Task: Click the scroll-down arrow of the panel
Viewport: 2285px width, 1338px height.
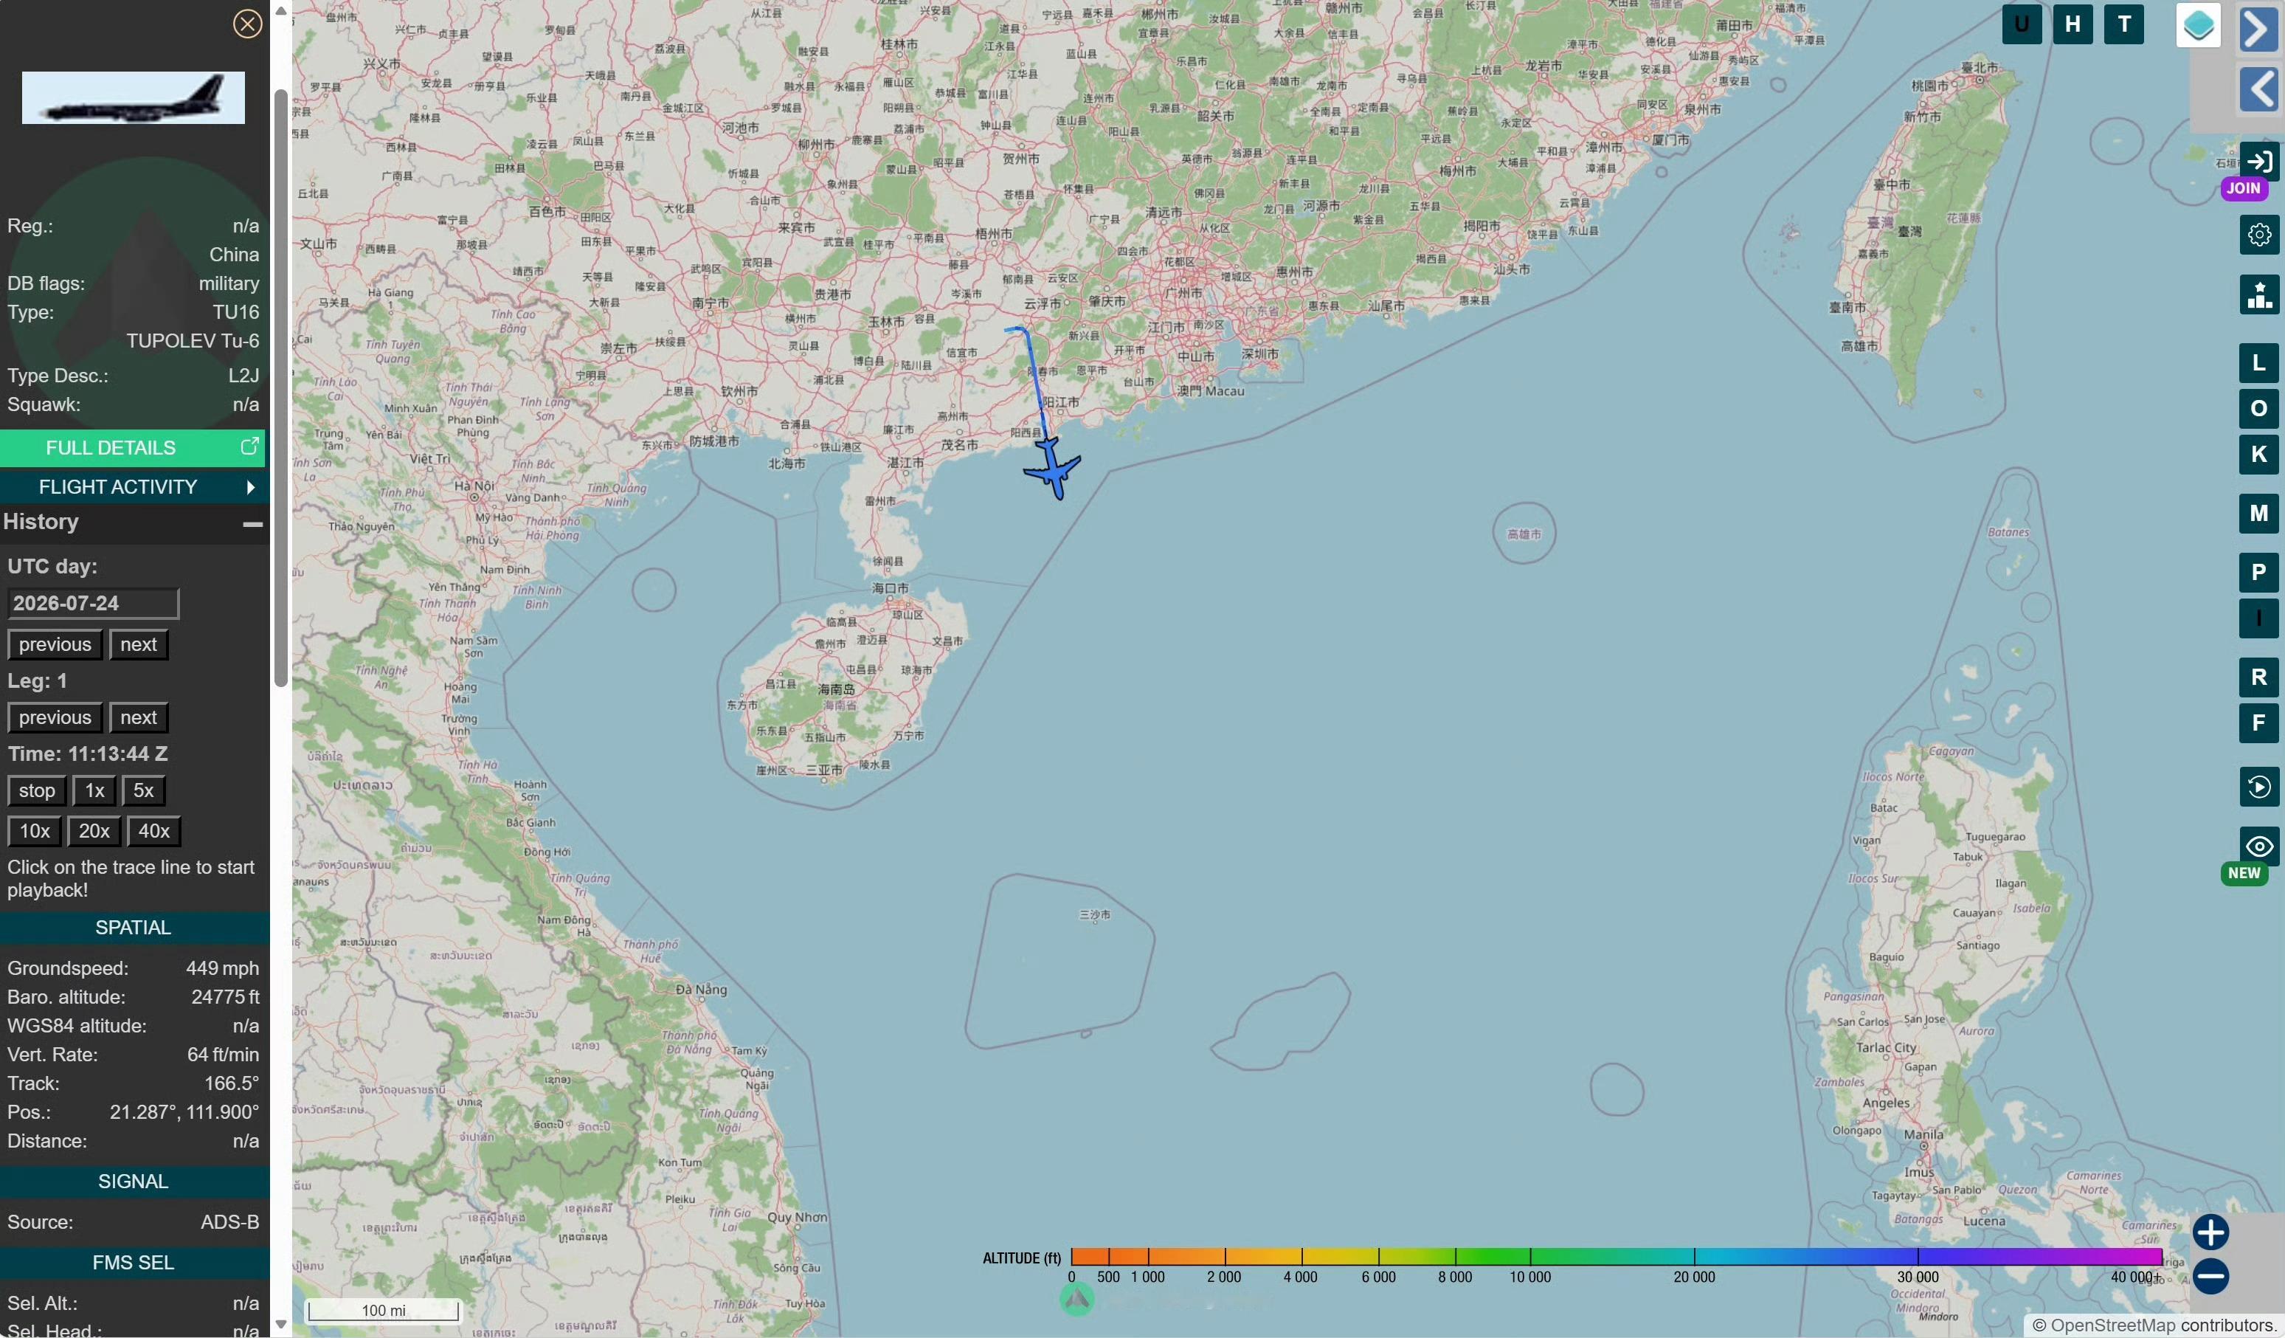Action: [281, 1325]
